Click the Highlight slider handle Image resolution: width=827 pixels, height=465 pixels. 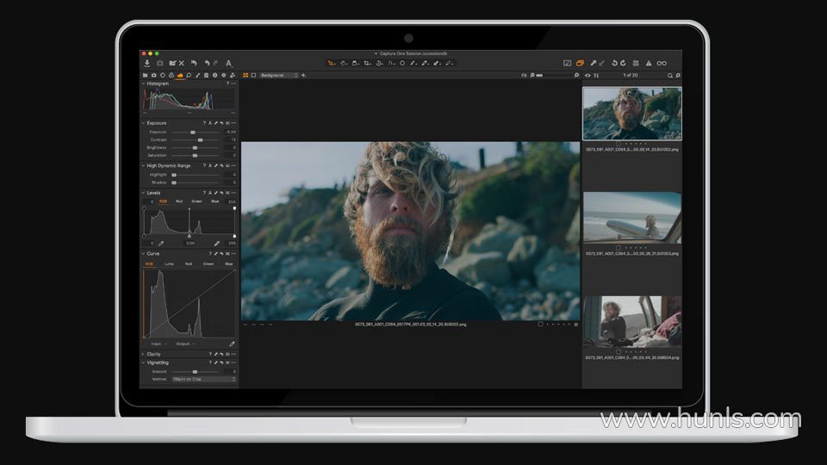point(174,175)
